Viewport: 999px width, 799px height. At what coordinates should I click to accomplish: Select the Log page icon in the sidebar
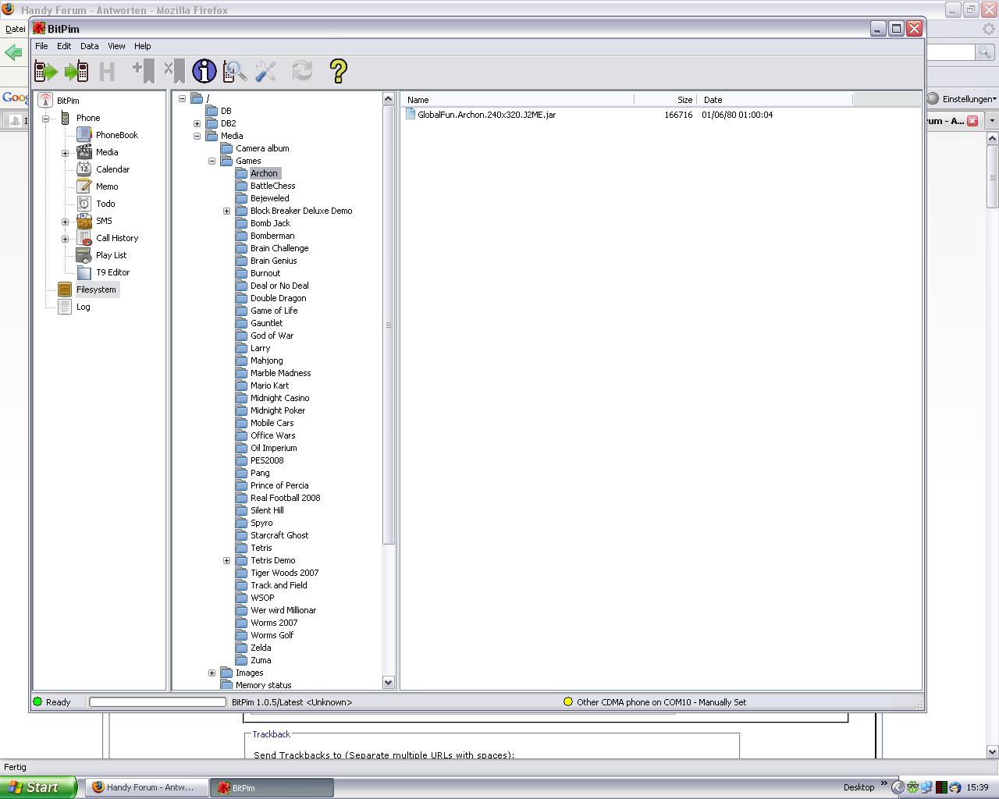[65, 307]
